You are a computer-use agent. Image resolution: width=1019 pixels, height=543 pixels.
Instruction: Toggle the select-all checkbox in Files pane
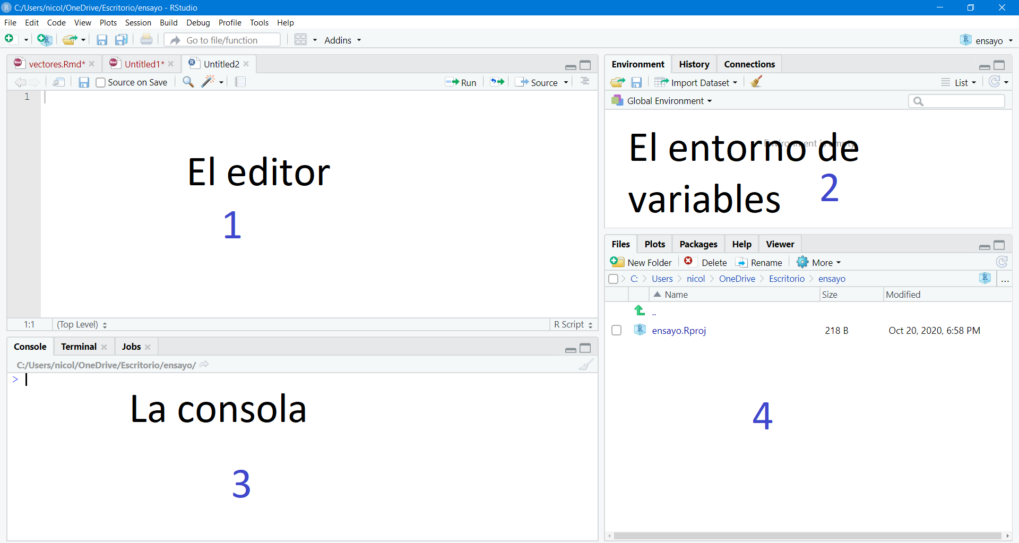pos(614,279)
